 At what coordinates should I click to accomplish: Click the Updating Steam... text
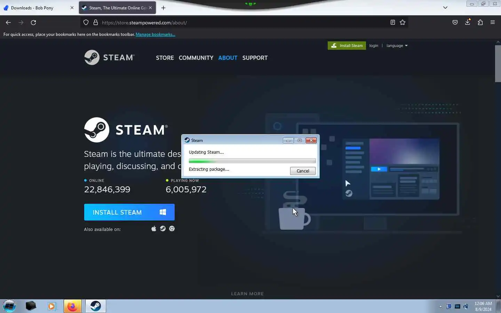pos(206,152)
